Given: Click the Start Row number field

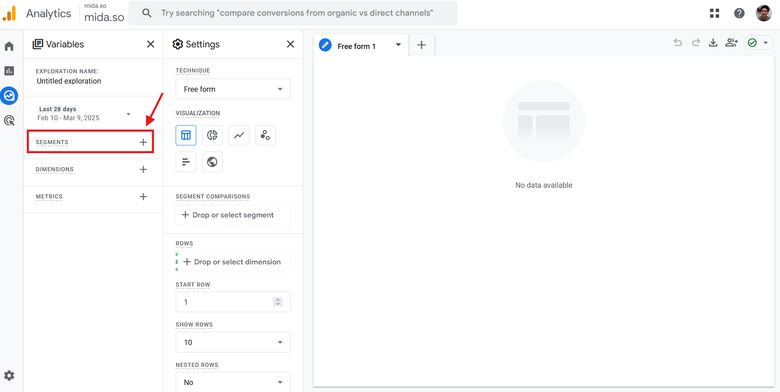Looking at the screenshot, I should point(233,302).
